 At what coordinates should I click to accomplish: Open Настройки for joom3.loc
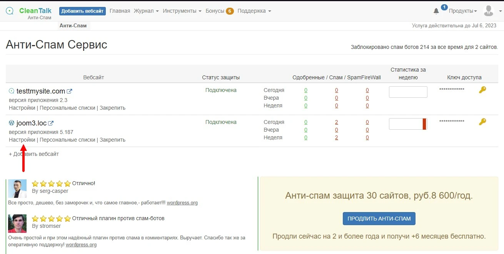(22, 140)
